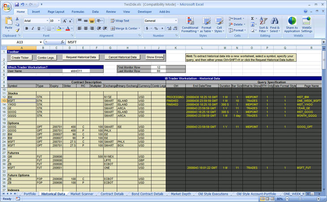
Task: Open Sort & Filter
Action: point(263,25)
